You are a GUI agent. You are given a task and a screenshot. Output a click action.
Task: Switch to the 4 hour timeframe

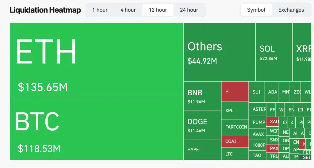128,10
